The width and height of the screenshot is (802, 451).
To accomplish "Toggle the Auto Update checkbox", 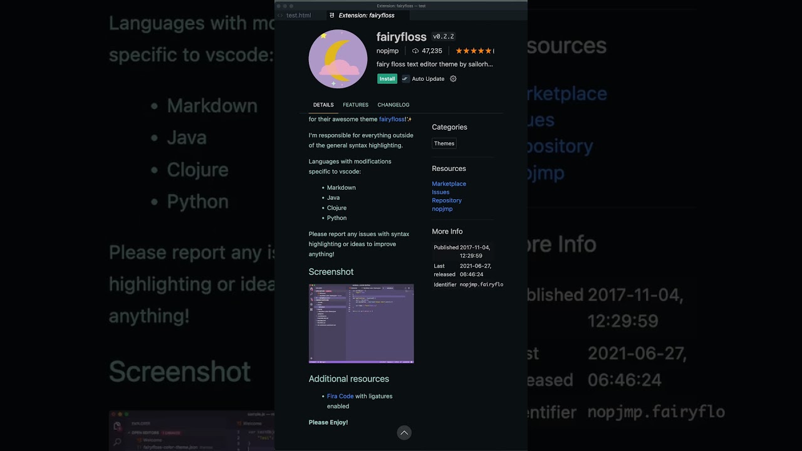I will (405, 79).
